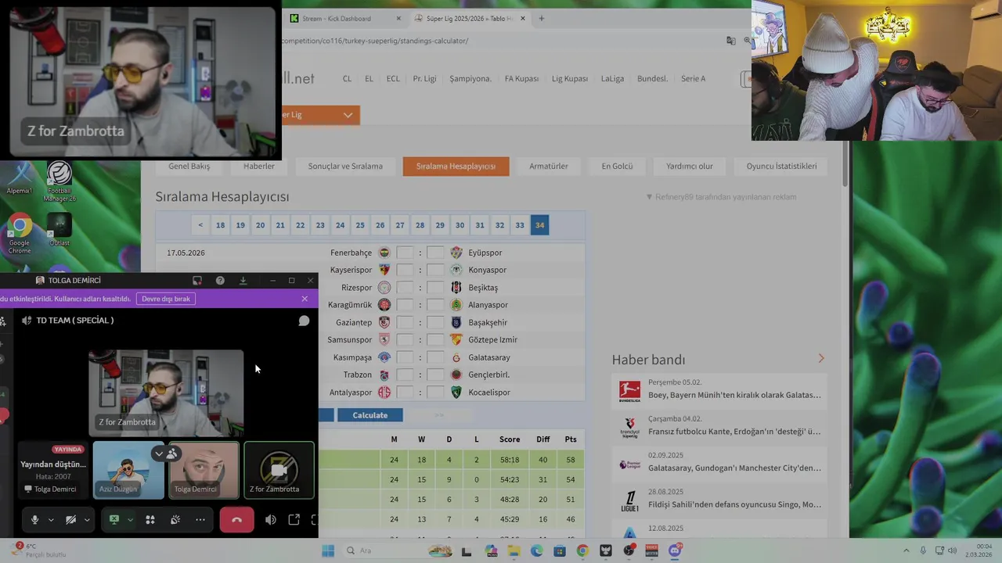The width and height of the screenshot is (1002, 563).
Task: Collapse participants with chevron members toggle
Action: 166,454
